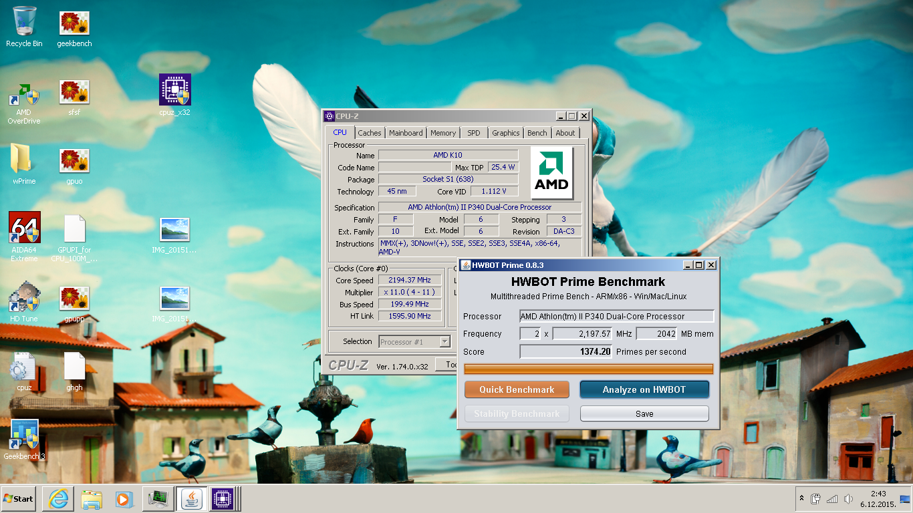Click the green monitor app taskbar icon

[x=158, y=499]
